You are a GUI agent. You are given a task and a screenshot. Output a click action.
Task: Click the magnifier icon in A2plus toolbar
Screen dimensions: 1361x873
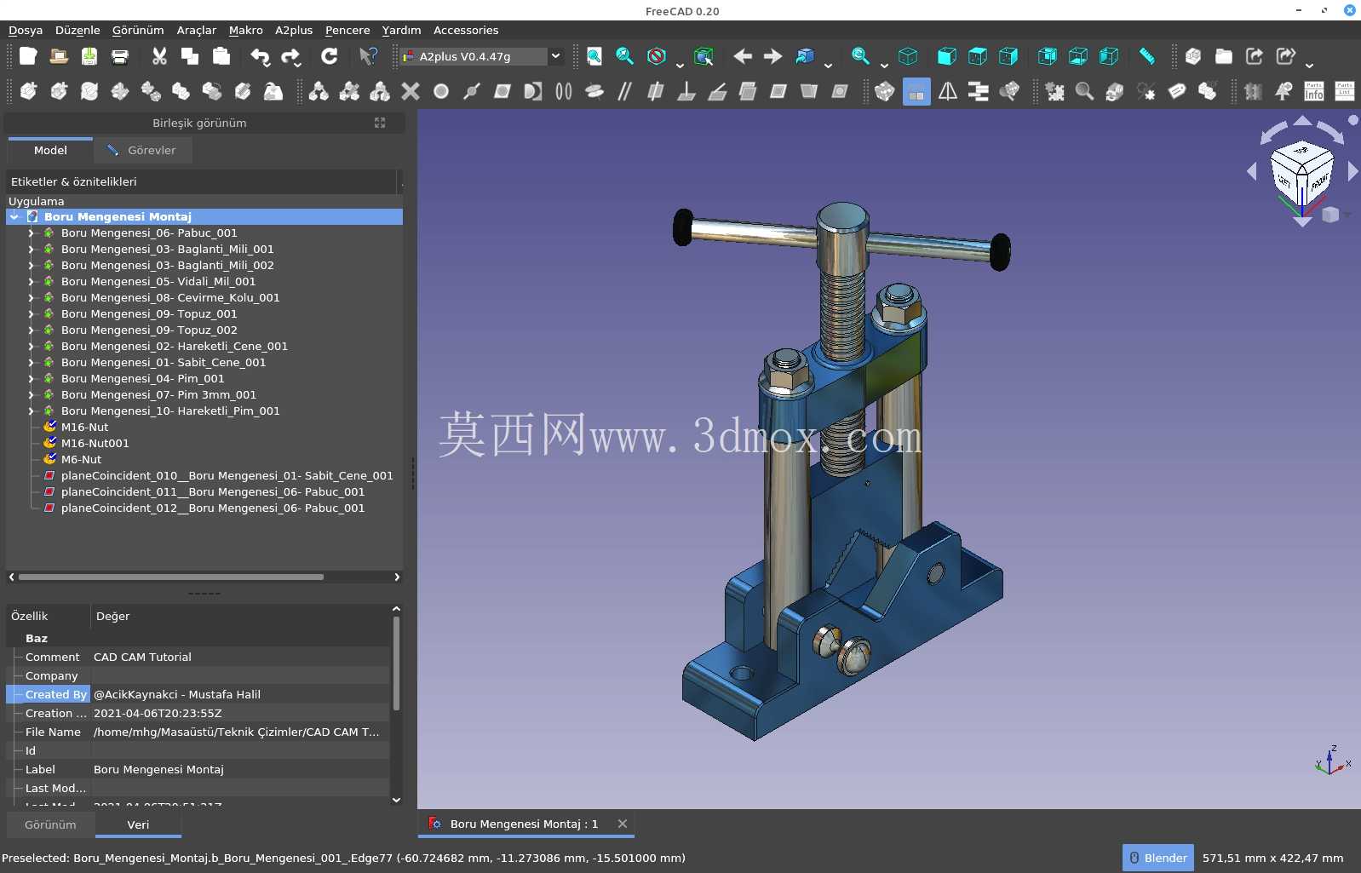1084,91
